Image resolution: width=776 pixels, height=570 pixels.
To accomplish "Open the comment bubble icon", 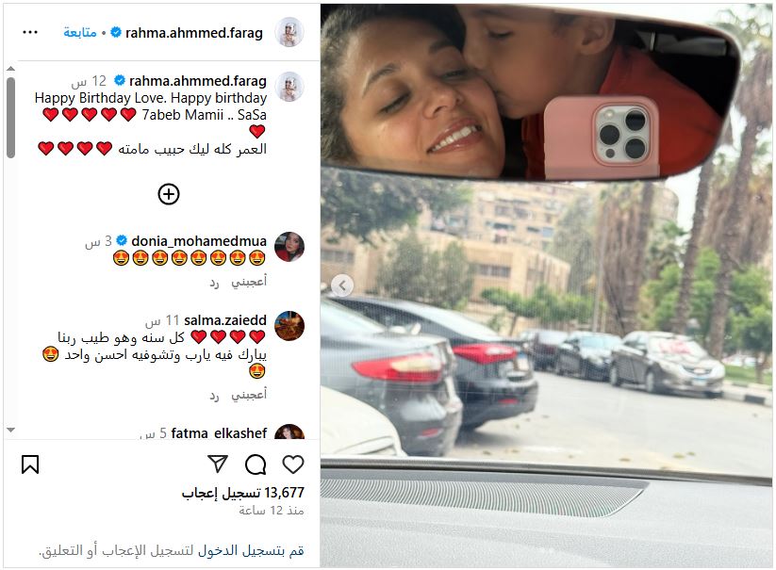I will [256, 464].
